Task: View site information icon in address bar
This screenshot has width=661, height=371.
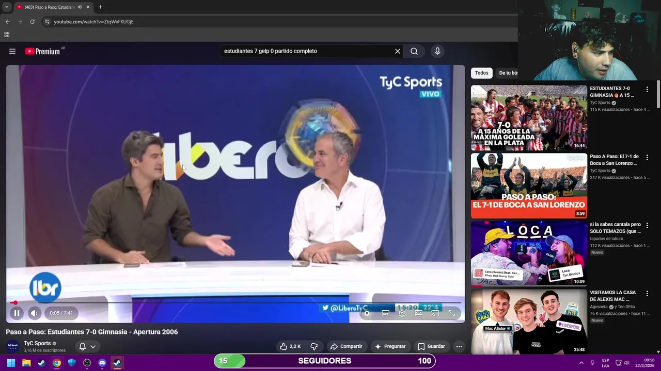Action: [47, 22]
